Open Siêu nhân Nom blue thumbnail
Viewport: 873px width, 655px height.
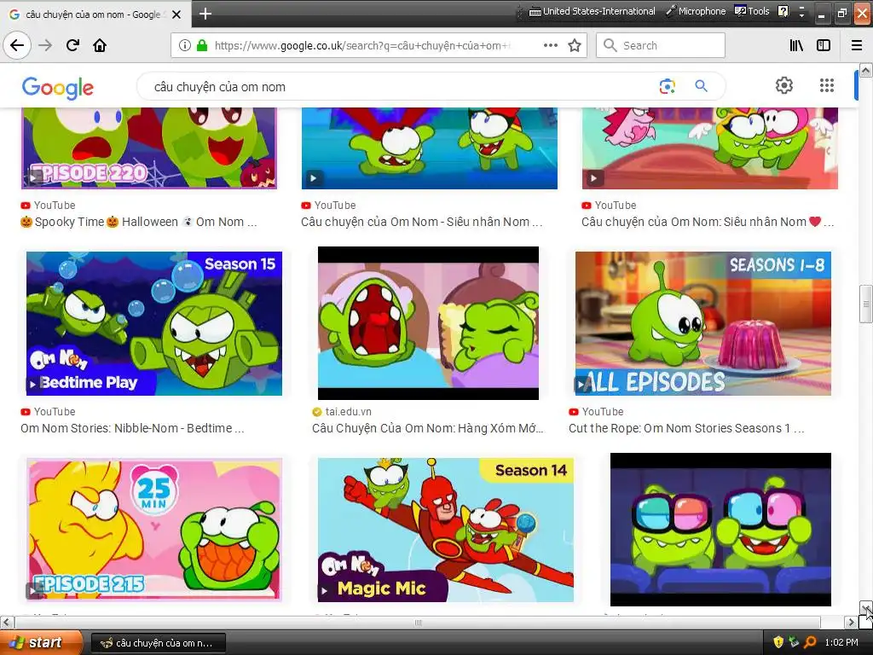coord(430,148)
